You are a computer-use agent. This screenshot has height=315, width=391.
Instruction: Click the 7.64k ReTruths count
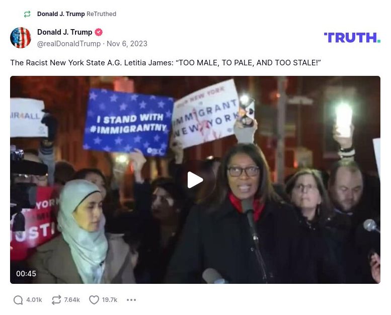(72, 300)
